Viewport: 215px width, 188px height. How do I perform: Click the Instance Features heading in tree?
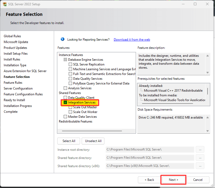[71, 55]
